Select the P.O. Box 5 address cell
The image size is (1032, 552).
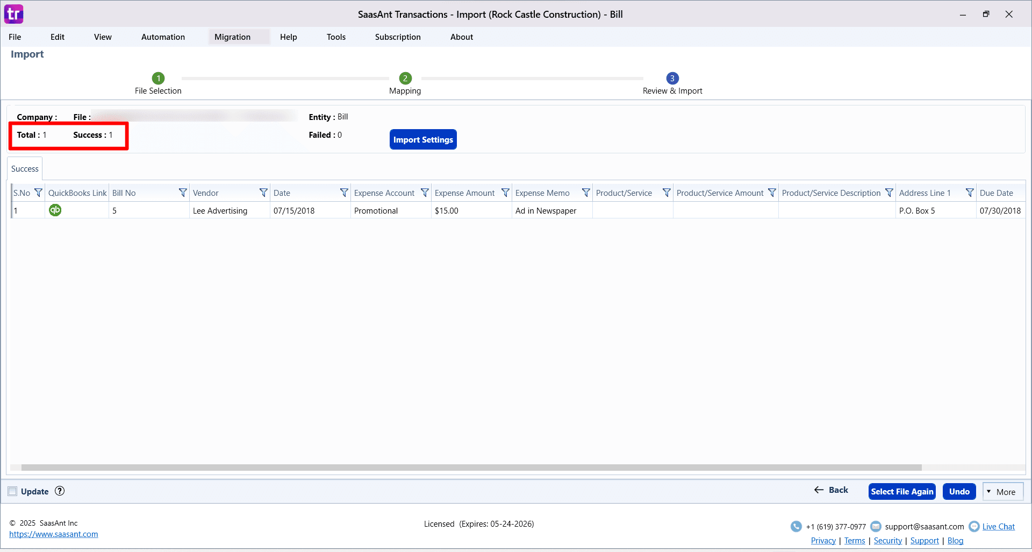pyautogui.click(x=936, y=210)
